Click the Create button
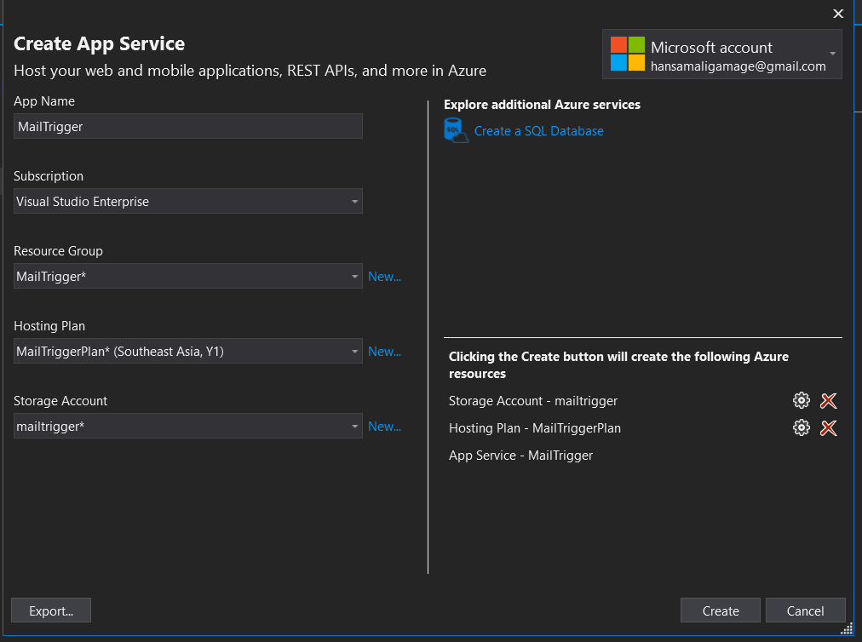 pyautogui.click(x=721, y=610)
